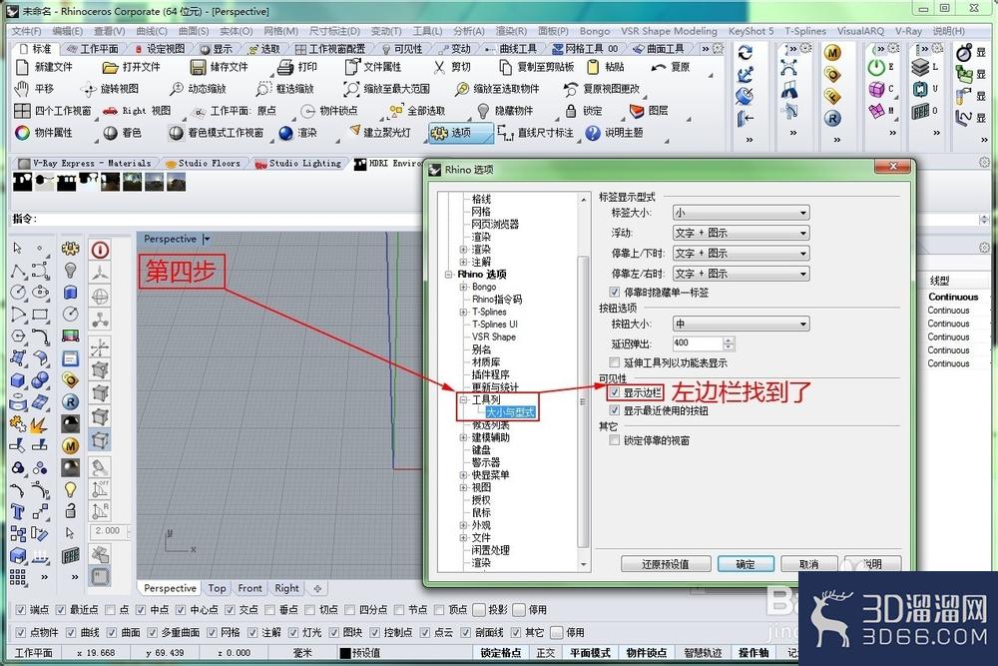This screenshot has width=998, height=666.
Task: Click the 锁定 lock icon
Action: (x=571, y=111)
